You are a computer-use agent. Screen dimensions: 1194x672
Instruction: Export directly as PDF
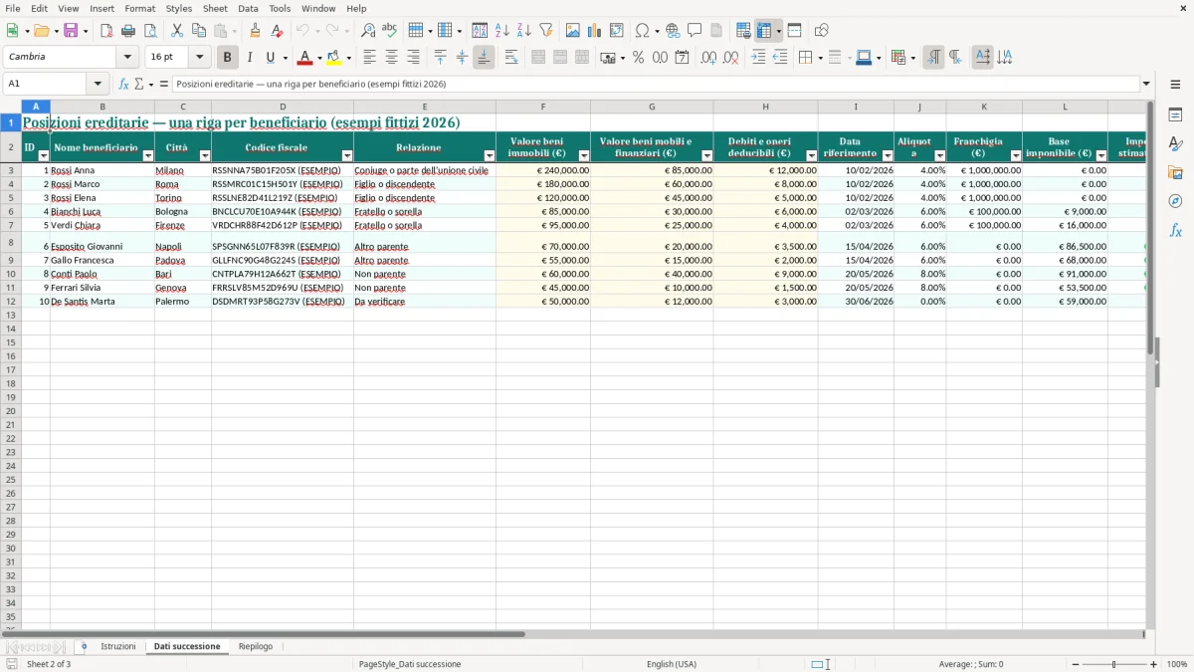coord(106,31)
